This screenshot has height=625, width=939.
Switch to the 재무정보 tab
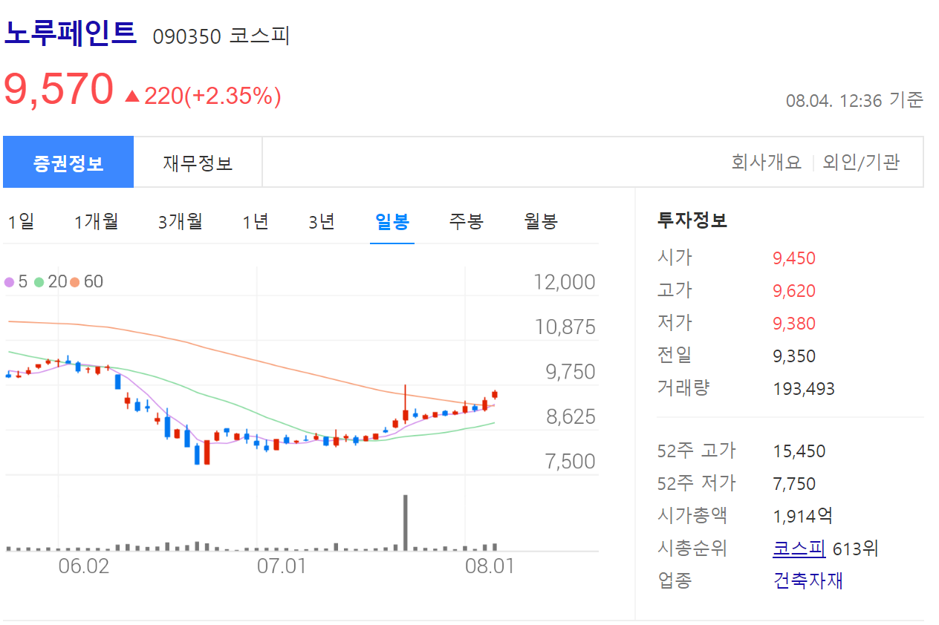pos(198,163)
